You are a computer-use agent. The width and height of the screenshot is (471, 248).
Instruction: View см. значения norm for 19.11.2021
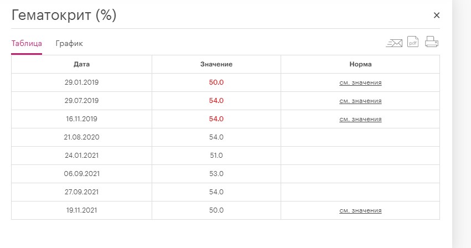coord(360,210)
